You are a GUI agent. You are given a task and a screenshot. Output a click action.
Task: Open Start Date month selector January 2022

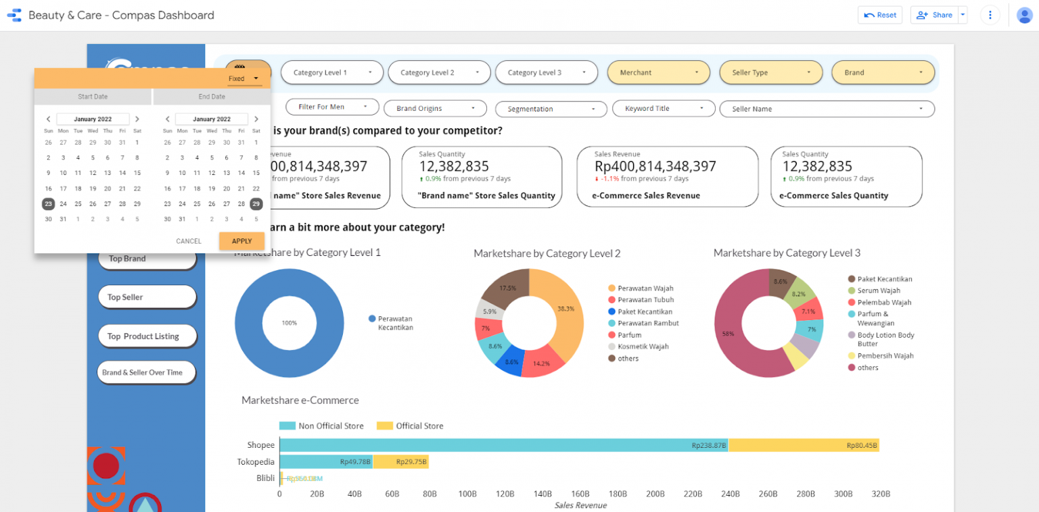pyautogui.click(x=93, y=119)
